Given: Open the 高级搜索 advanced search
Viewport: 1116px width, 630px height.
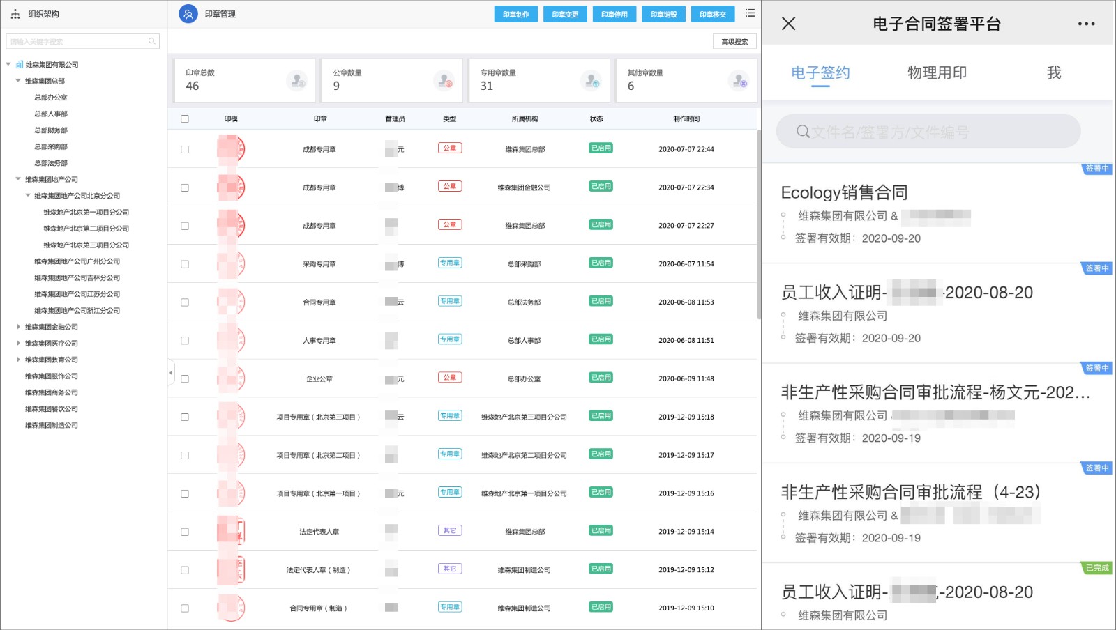Looking at the screenshot, I should [734, 42].
